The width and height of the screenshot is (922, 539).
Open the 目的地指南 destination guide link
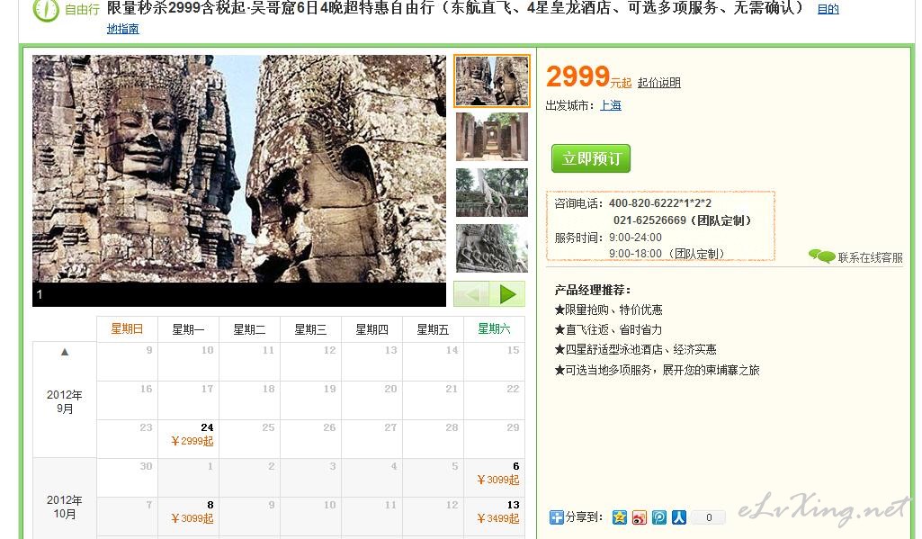[122, 28]
